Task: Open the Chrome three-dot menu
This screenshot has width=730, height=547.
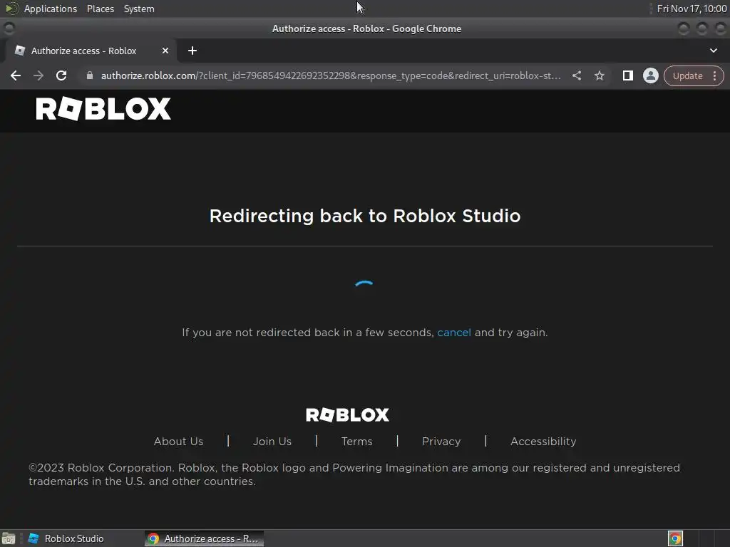Action: coord(714,75)
